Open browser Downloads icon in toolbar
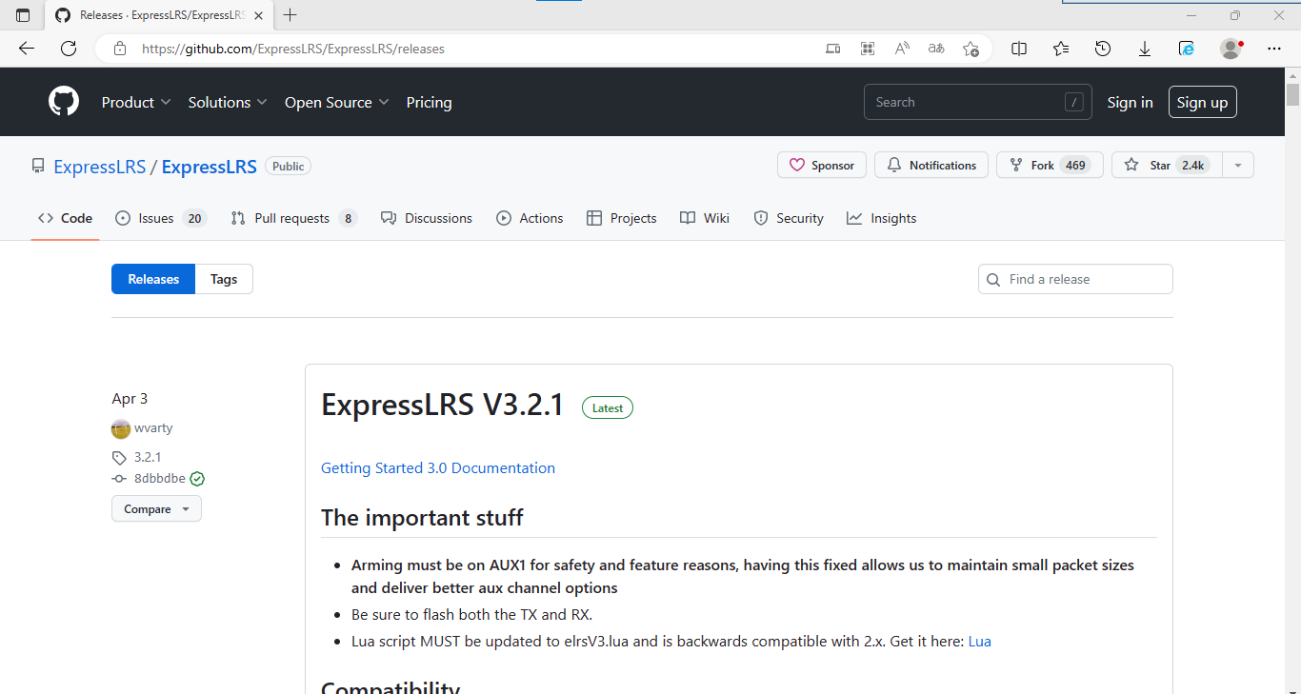Image resolution: width=1301 pixels, height=694 pixels. pos(1145,49)
